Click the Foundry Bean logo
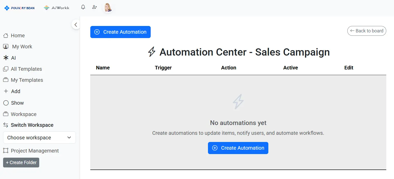Screen dimensions: 394x179 19,8
